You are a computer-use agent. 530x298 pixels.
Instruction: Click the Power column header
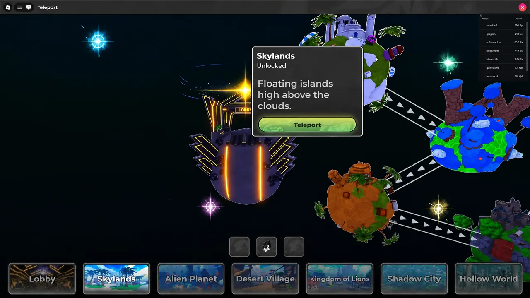click(x=518, y=19)
